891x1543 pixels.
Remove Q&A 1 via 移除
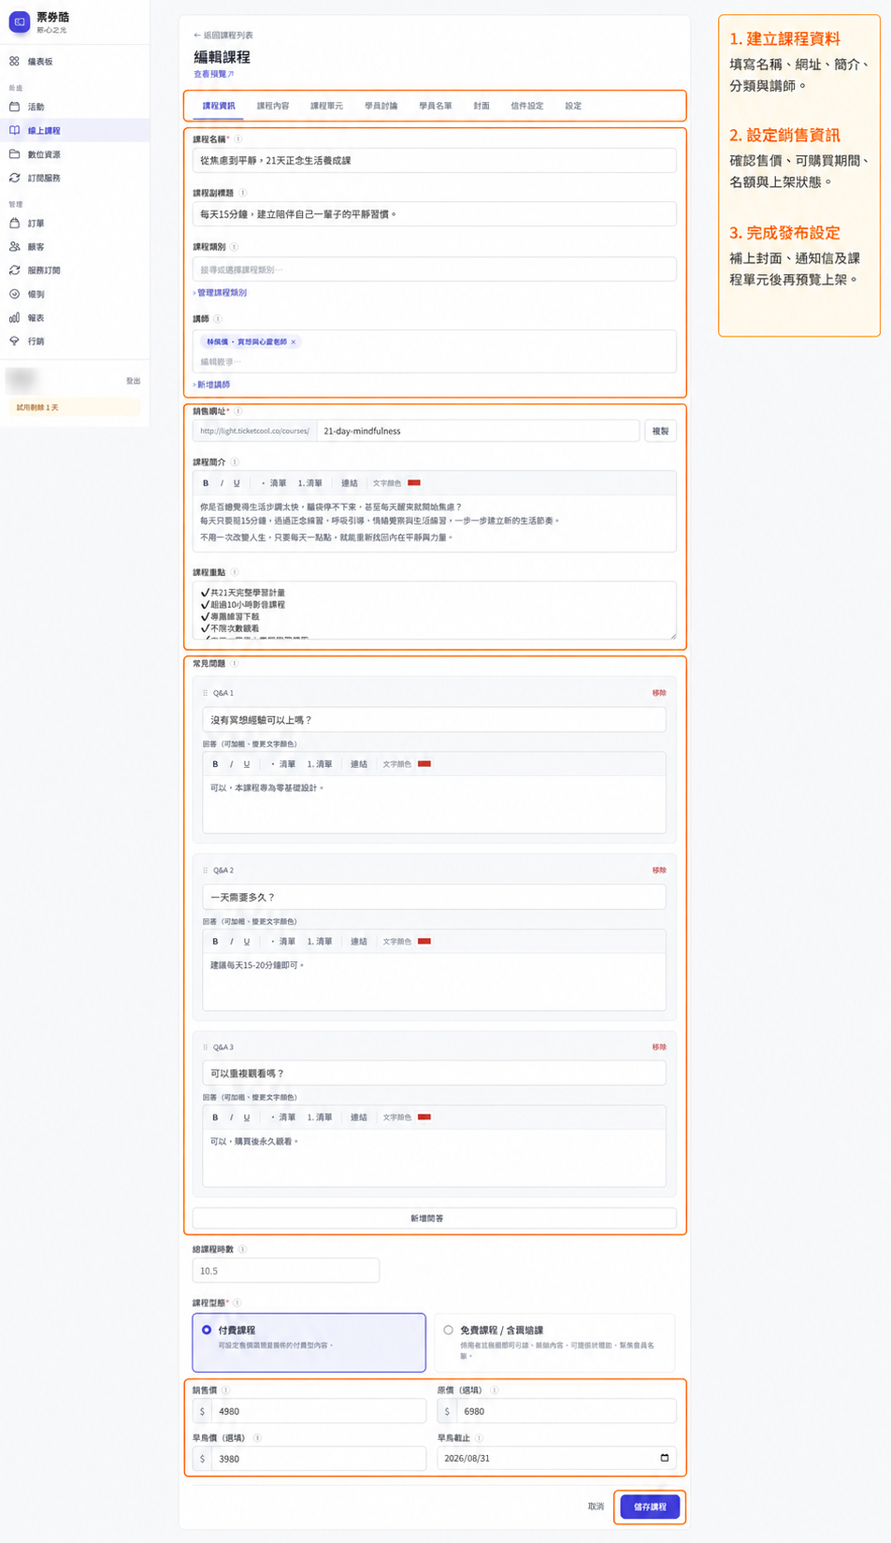pos(659,693)
